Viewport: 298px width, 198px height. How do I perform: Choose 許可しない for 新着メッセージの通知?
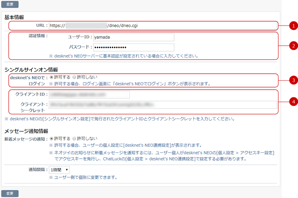click(x=74, y=139)
